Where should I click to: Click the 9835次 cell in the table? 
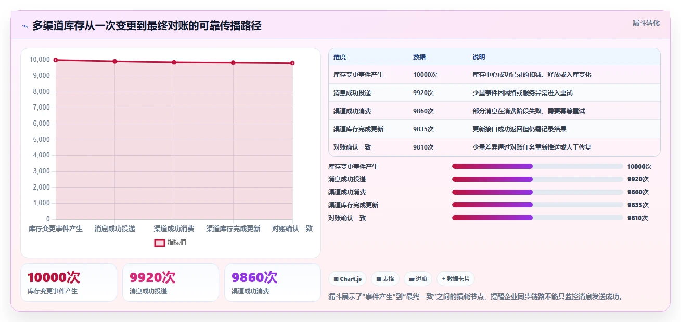coord(423,129)
